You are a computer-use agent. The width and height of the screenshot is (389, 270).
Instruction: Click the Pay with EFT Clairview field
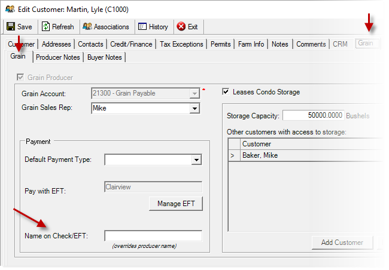click(x=153, y=187)
